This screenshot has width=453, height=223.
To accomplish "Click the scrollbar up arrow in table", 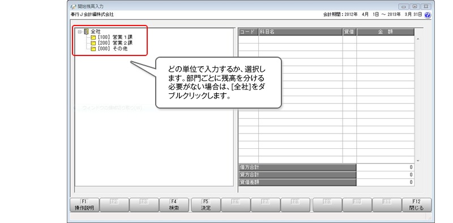I will [418, 38].
